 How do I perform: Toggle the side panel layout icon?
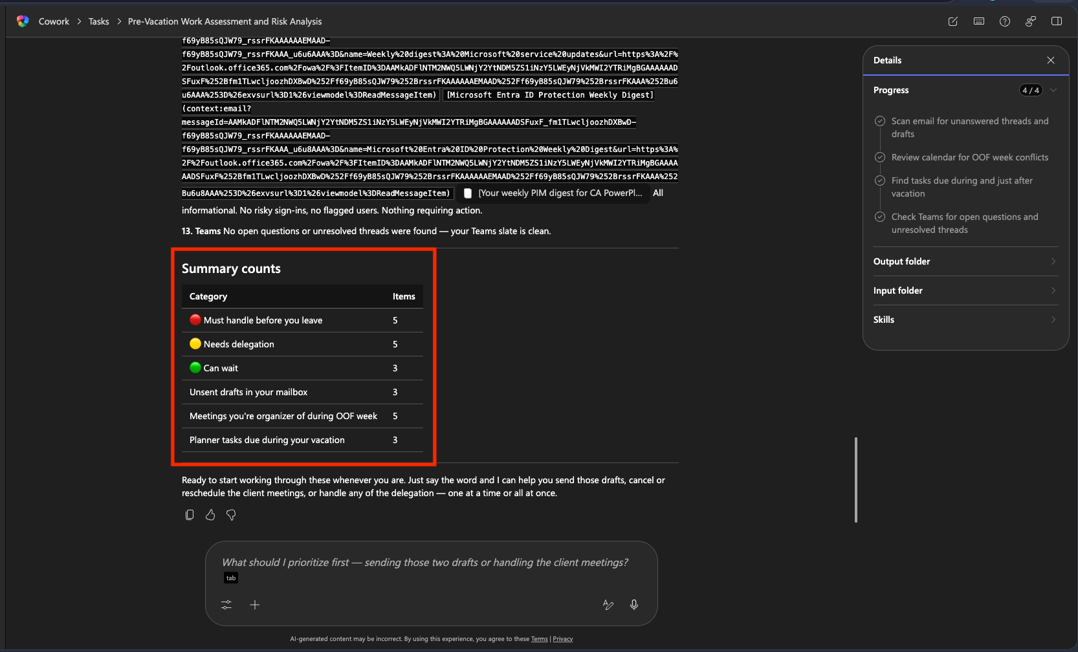pos(1057,21)
